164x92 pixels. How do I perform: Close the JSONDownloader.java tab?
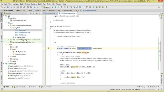click(x=76, y=13)
